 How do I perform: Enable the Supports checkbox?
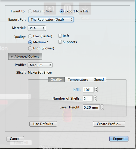pos(60,42)
